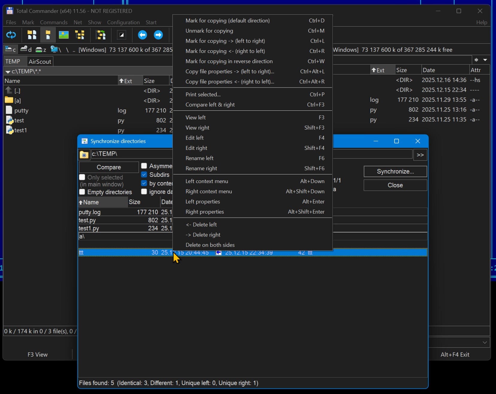
Task: Click the Compare button in sync dialog
Action: click(109, 167)
